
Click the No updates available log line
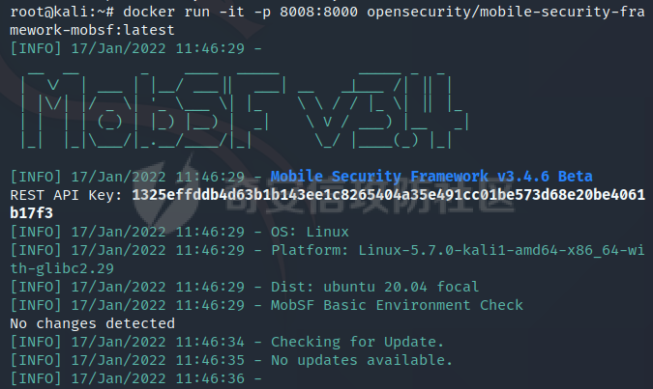(x=231, y=360)
